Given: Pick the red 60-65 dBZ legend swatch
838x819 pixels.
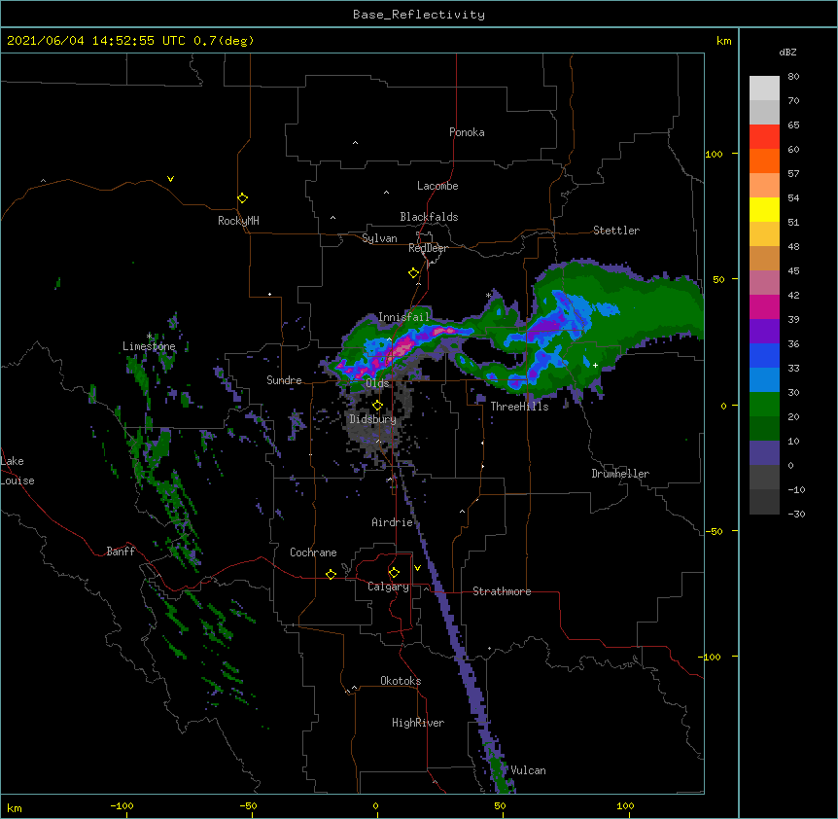Looking at the screenshot, I should (764, 137).
